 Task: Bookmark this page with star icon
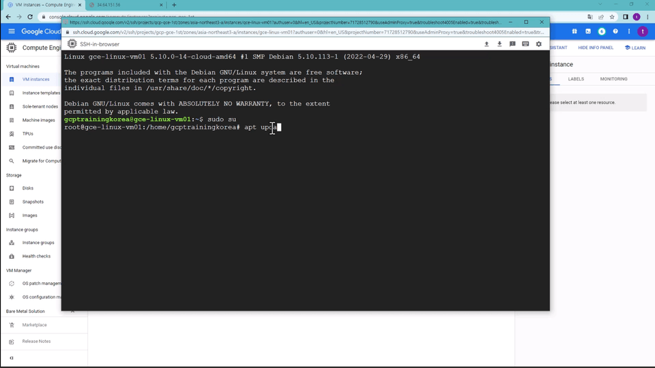click(x=612, y=16)
